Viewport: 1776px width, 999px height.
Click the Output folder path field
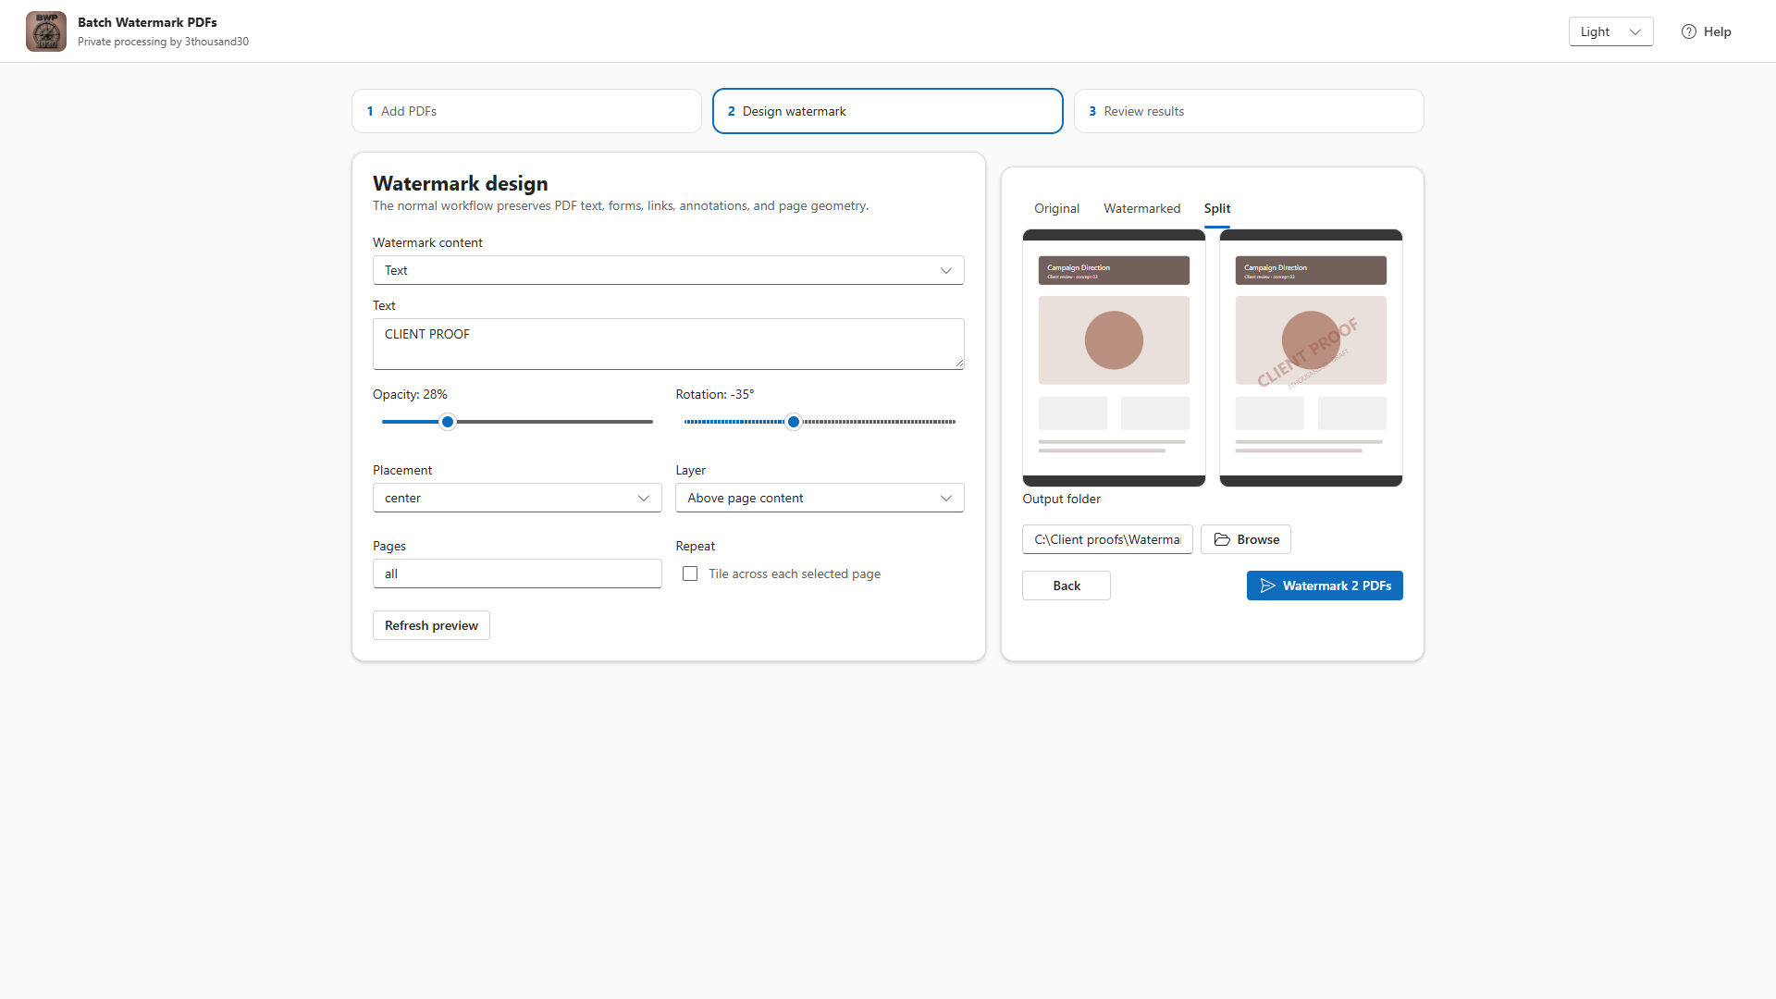point(1107,539)
